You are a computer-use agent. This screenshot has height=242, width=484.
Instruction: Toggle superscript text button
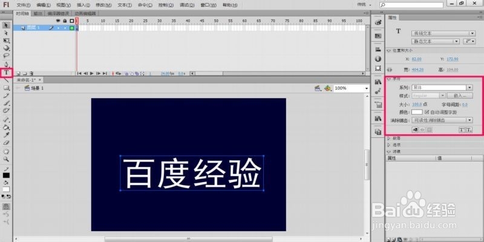point(462,130)
